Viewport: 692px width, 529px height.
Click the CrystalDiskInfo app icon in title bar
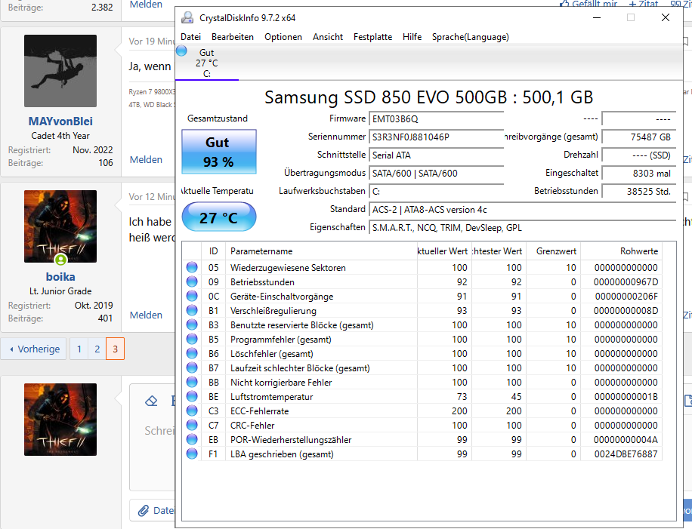[187, 17]
